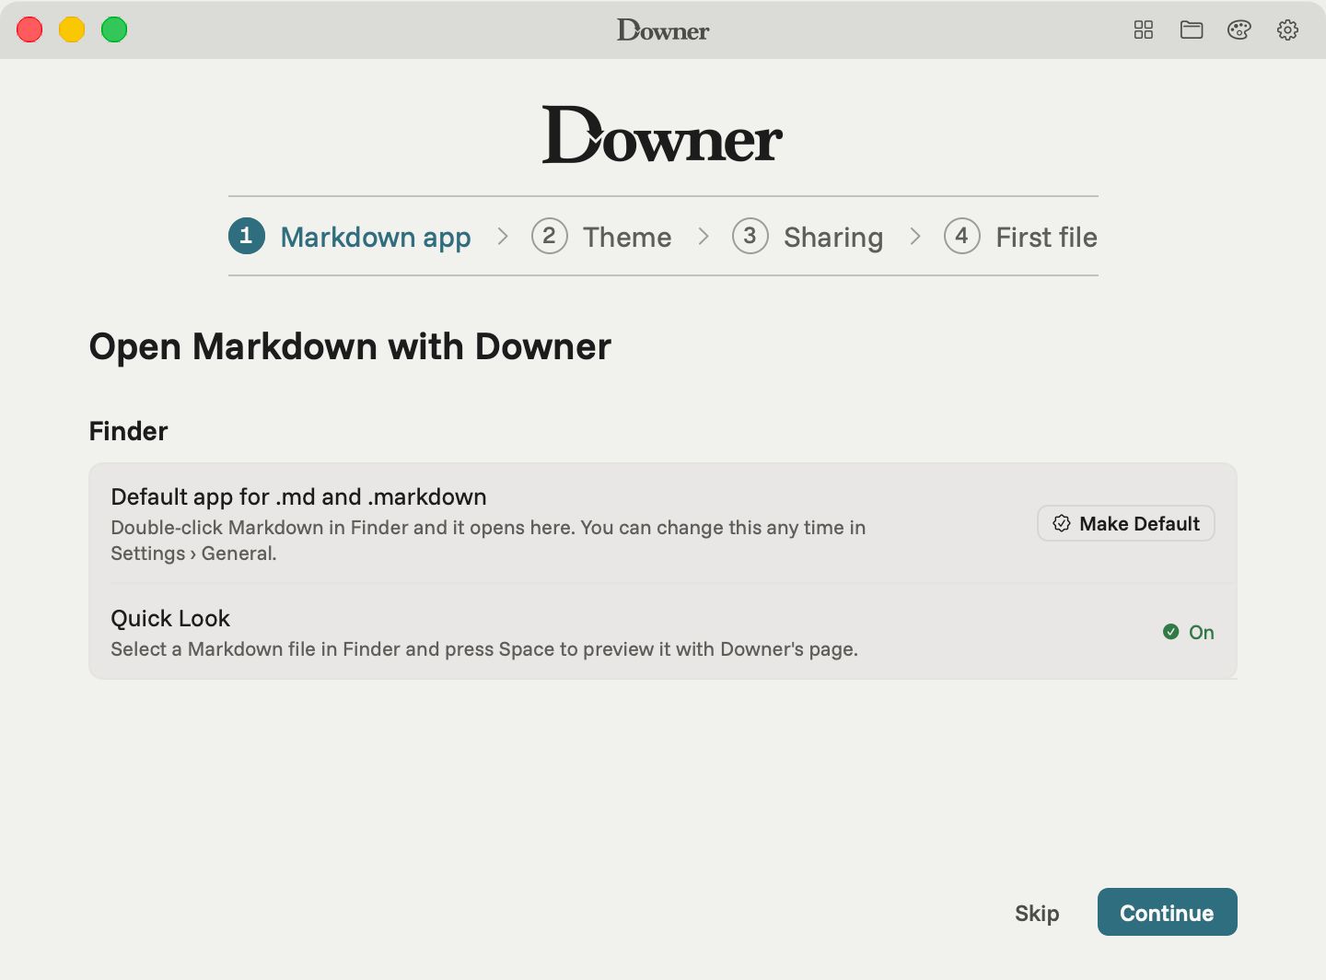This screenshot has width=1326, height=980.
Task: Skip the onboarding step
Action: 1037,913
